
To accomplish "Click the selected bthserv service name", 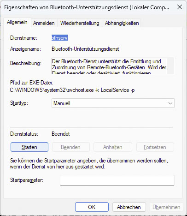I will (60, 38).
